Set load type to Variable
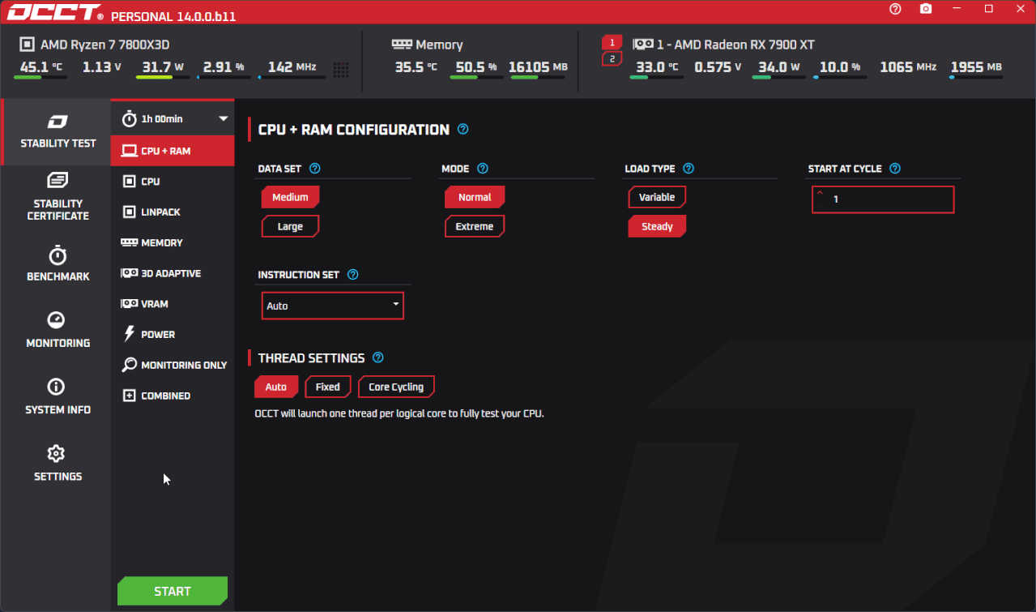 (x=657, y=197)
